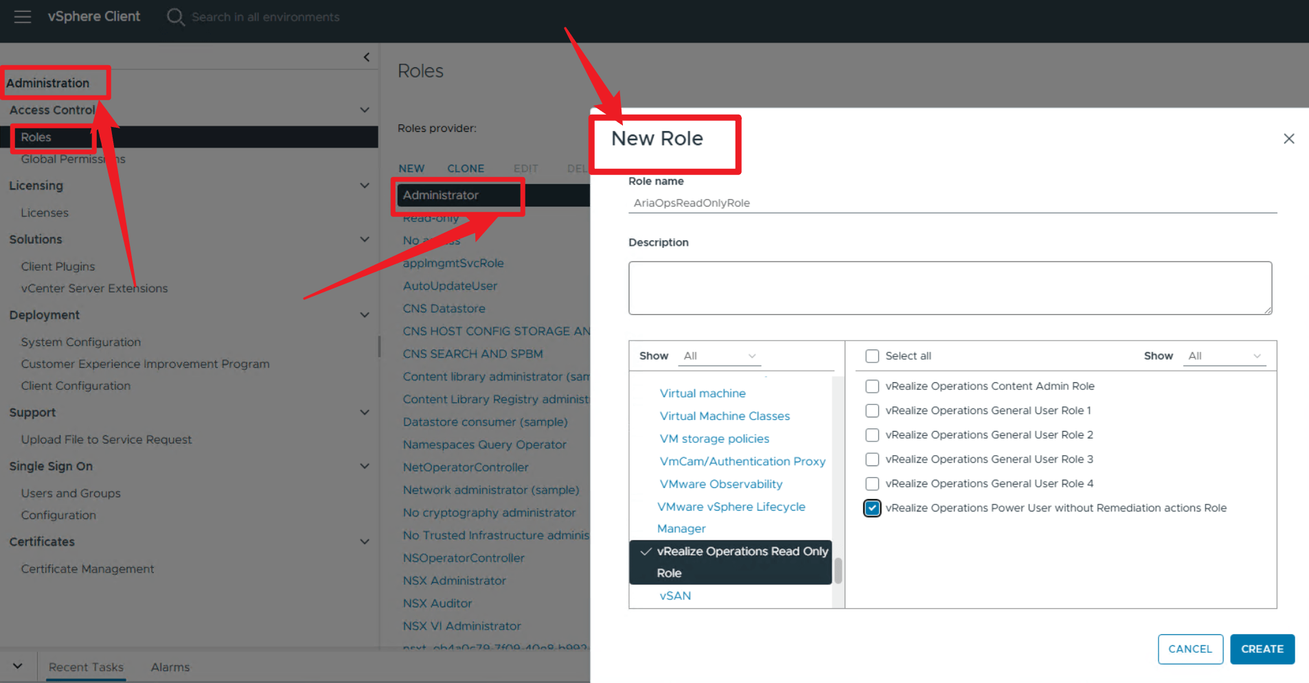Open Customer Experience Improvement Program

pyautogui.click(x=145, y=364)
